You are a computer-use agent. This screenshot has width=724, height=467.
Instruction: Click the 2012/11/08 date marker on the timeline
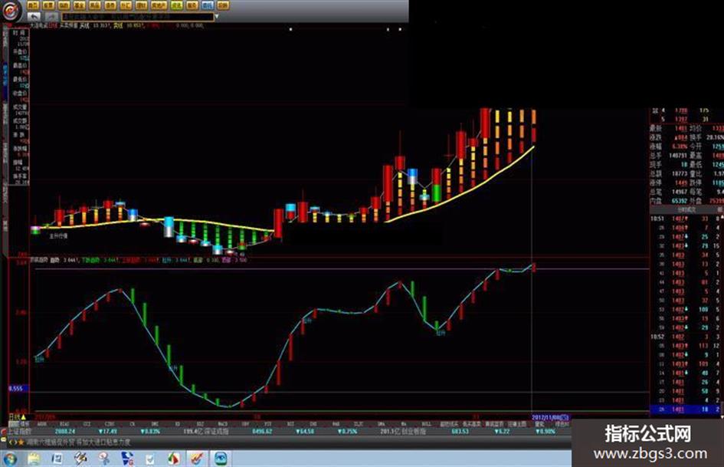point(550,417)
